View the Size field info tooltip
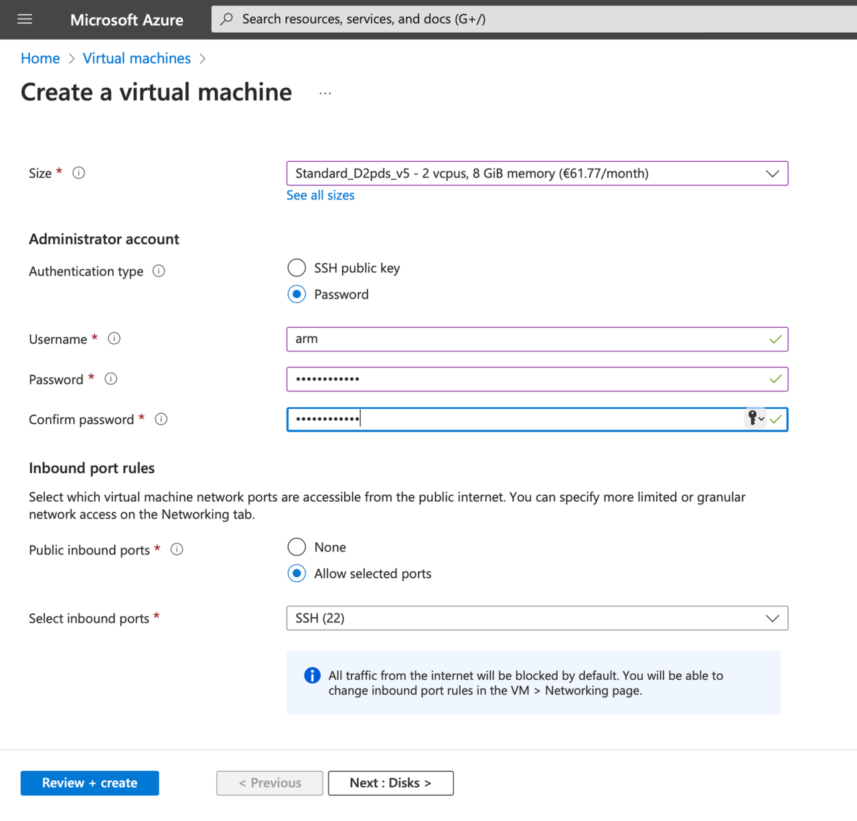The image size is (857, 821). pyautogui.click(x=78, y=173)
